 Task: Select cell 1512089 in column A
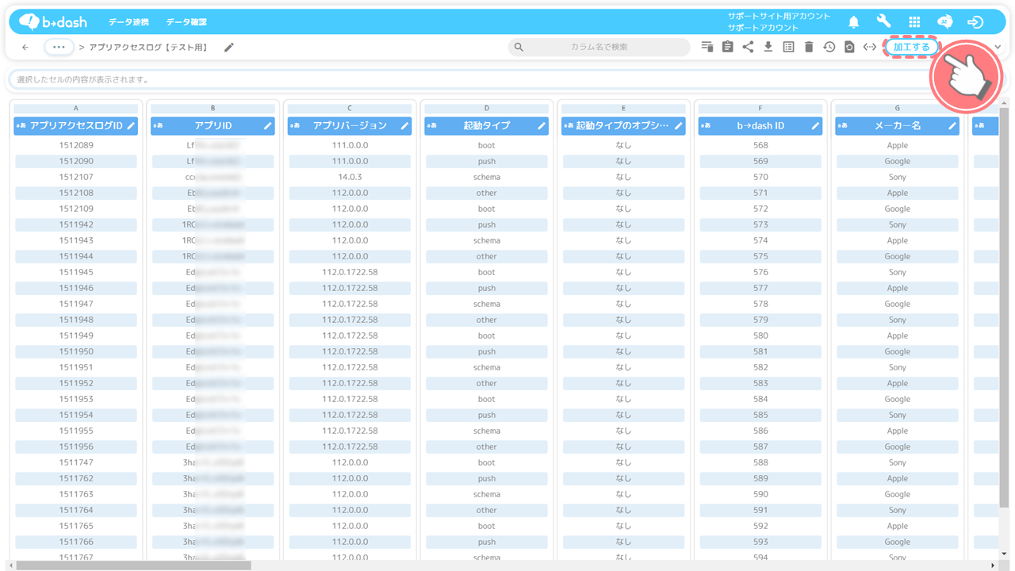tap(76, 145)
